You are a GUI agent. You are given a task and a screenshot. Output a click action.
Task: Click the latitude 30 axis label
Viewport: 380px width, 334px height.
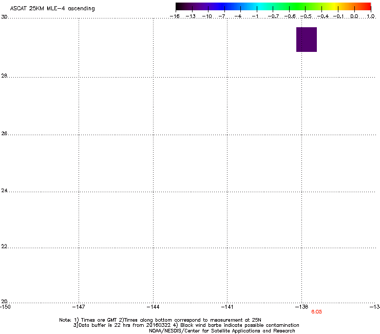[x=4, y=17]
